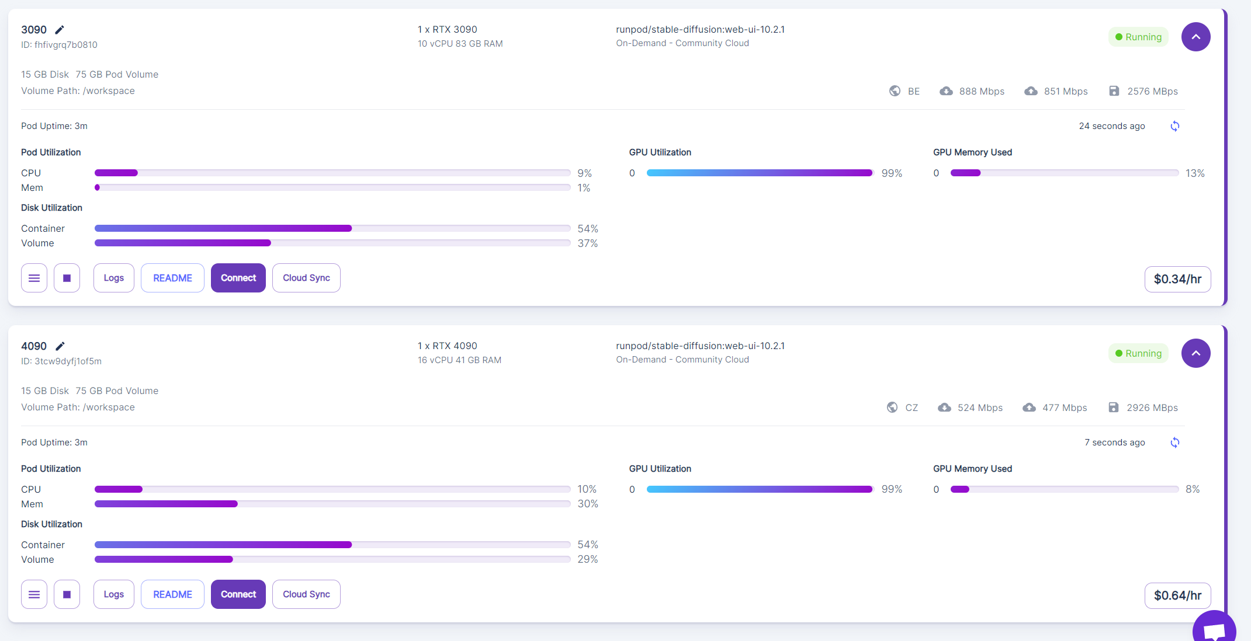
Task: Open Cloud Sync for 3090 pod
Action: click(x=306, y=278)
